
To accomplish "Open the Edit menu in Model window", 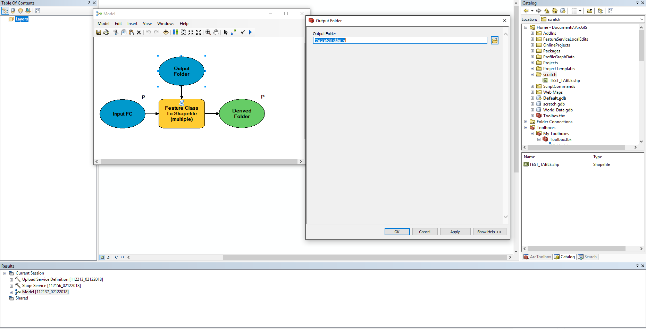I will (118, 24).
